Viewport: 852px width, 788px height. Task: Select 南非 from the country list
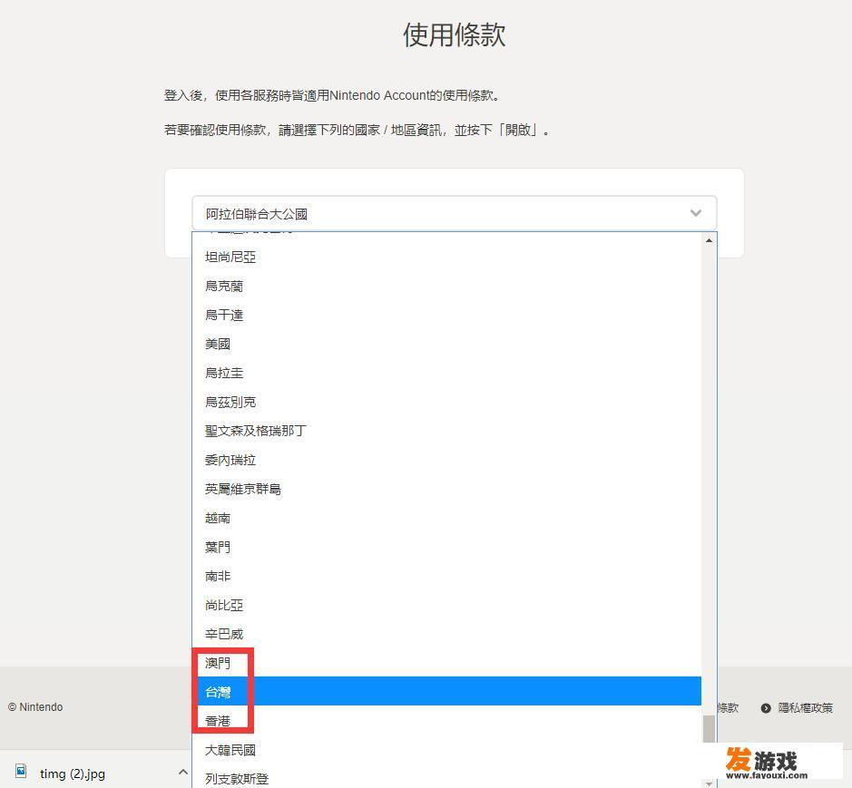pyautogui.click(x=446, y=576)
